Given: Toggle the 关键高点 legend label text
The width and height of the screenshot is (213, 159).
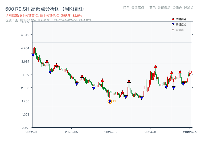Looking at the screenshot, I should (181, 19).
